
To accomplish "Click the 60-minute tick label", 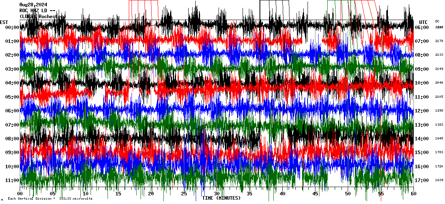I will 413,194.
